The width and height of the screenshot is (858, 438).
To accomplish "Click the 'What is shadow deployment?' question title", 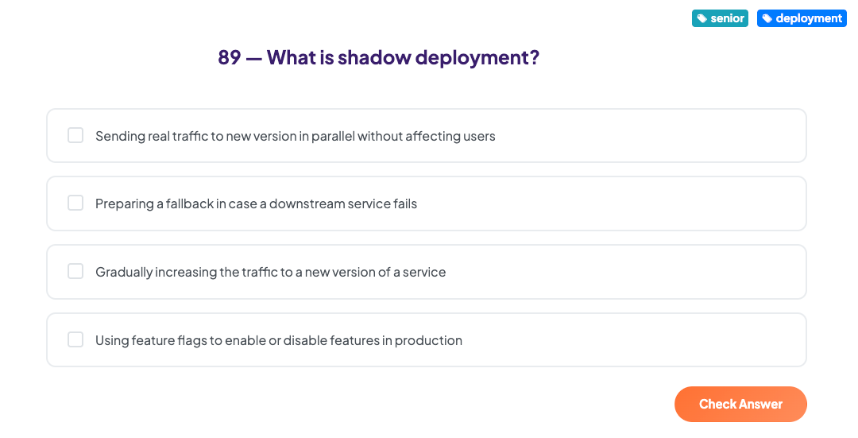I will point(403,58).
